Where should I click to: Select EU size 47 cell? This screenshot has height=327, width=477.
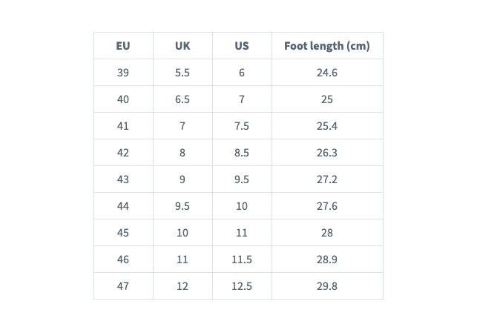point(123,286)
